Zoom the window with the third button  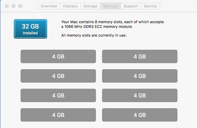tap(20, 6)
